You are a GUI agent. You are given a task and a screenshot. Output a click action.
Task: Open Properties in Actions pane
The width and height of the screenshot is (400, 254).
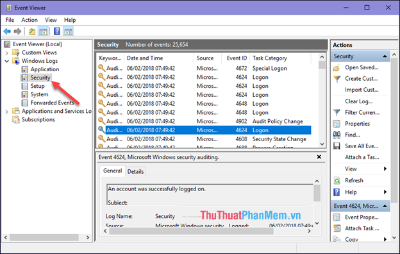click(x=357, y=124)
